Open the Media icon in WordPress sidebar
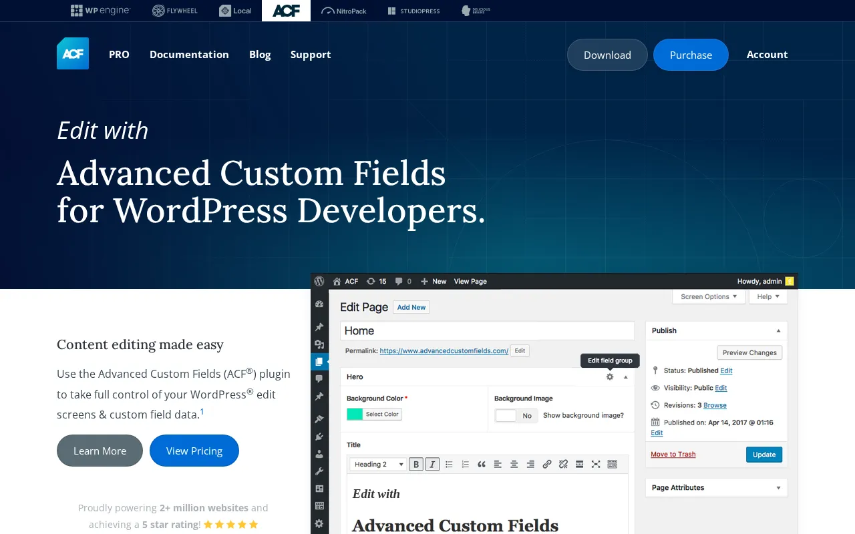 [319, 344]
